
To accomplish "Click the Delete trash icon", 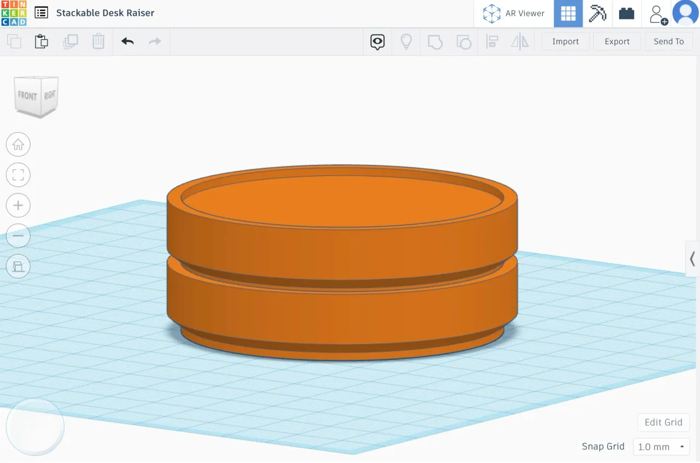I will point(98,42).
